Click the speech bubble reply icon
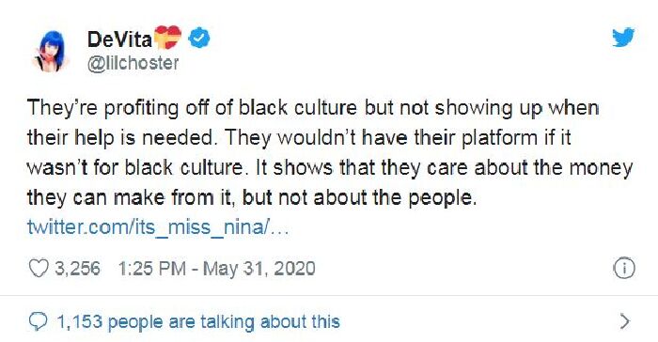This screenshot has height=342, width=658. pos(38,322)
